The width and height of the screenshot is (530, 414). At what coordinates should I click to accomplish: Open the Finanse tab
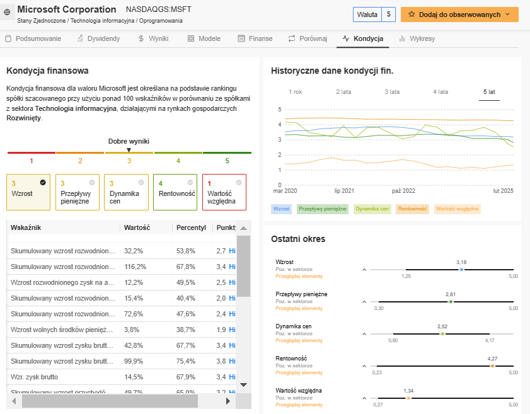coord(255,38)
